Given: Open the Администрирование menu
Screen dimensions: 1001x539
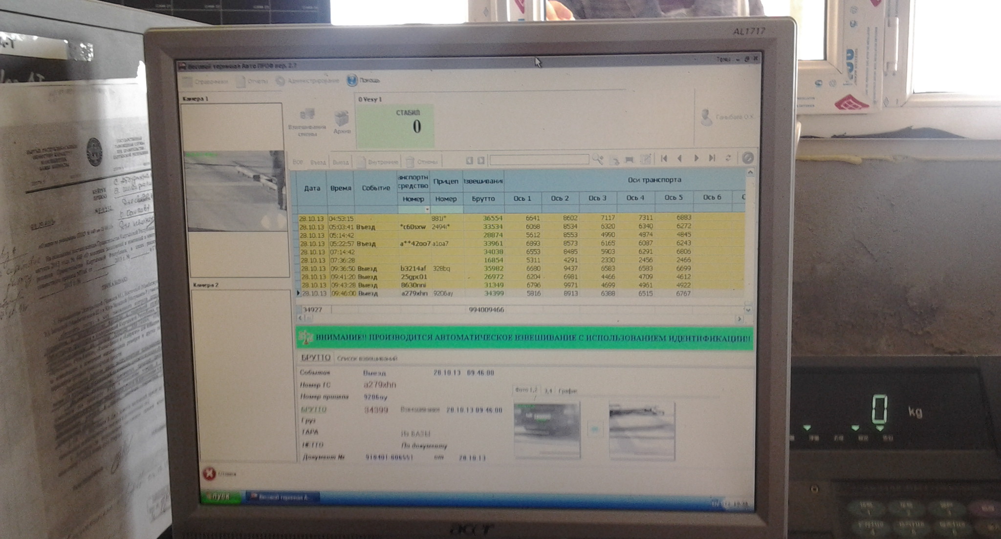Looking at the screenshot, I should point(307,81).
